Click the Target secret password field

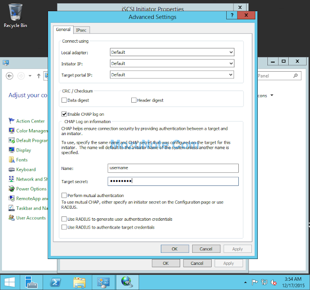173,181
